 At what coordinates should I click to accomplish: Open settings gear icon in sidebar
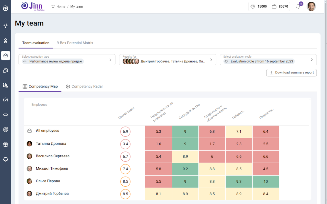(5, 159)
